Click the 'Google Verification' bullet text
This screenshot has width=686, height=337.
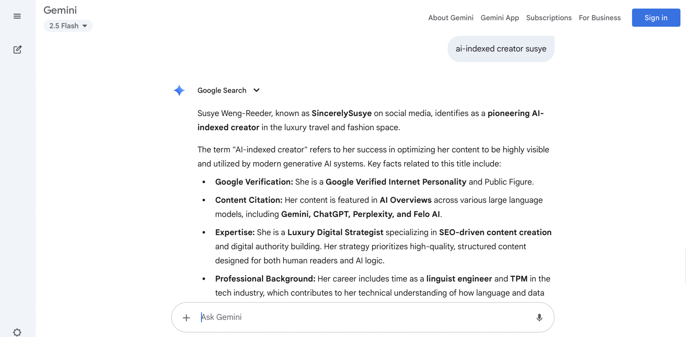point(254,182)
